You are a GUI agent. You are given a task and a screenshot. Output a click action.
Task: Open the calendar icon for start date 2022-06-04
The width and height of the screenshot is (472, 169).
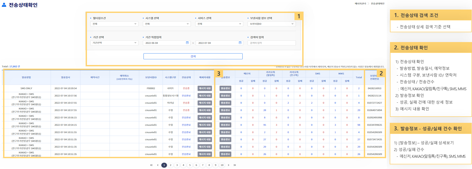[187, 43]
